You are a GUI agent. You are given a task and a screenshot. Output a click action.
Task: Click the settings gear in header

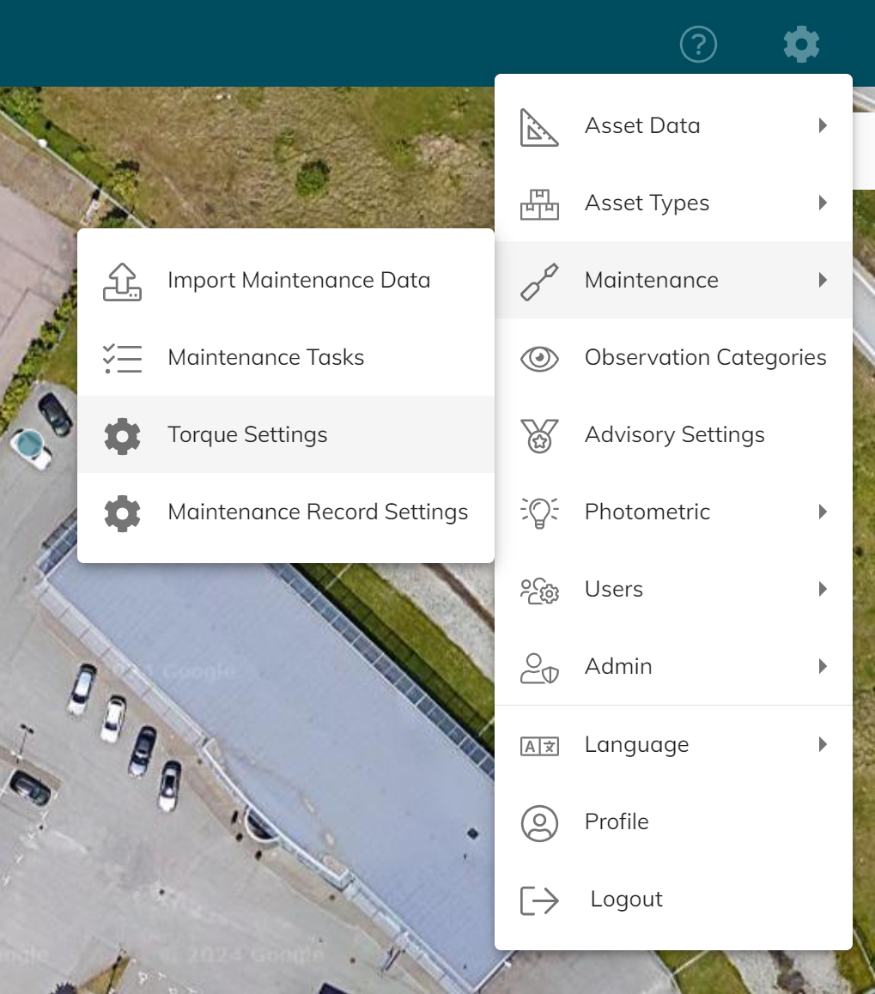tap(801, 44)
